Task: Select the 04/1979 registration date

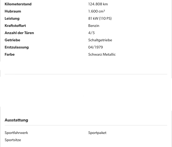Action: (95, 47)
